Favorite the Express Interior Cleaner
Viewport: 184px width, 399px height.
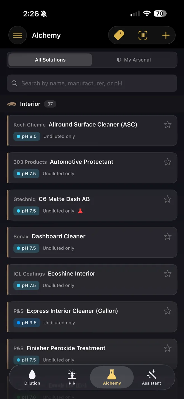click(168, 311)
